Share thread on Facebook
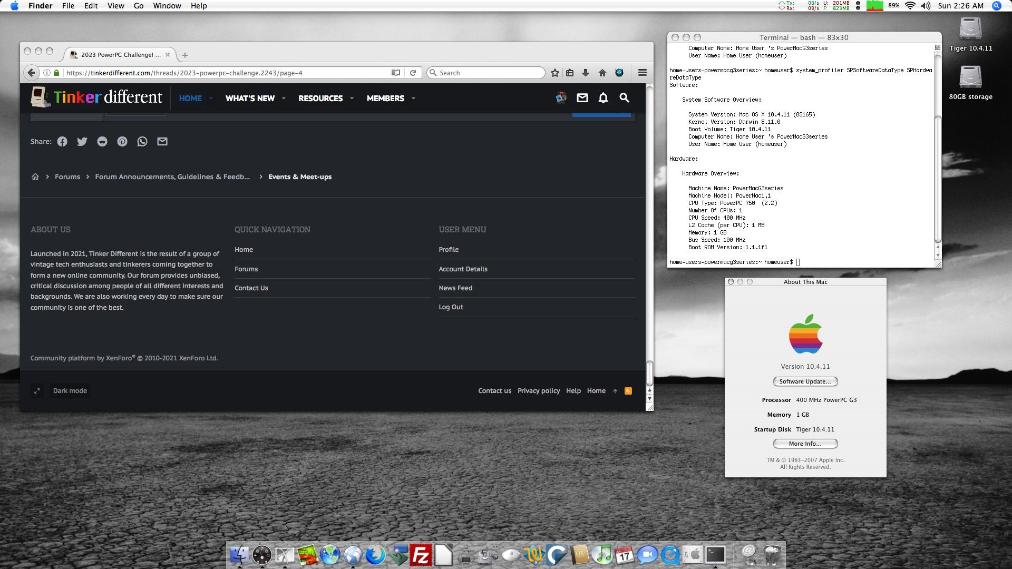This screenshot has height=569, width=1012. click(62, 141)
